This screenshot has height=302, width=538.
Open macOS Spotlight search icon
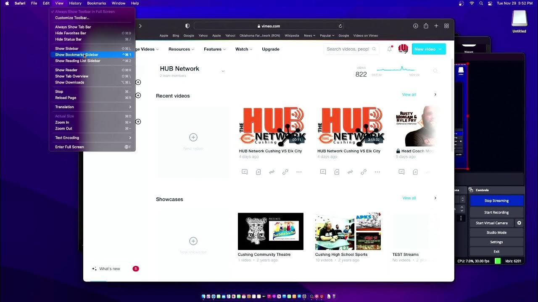point(481,3)
